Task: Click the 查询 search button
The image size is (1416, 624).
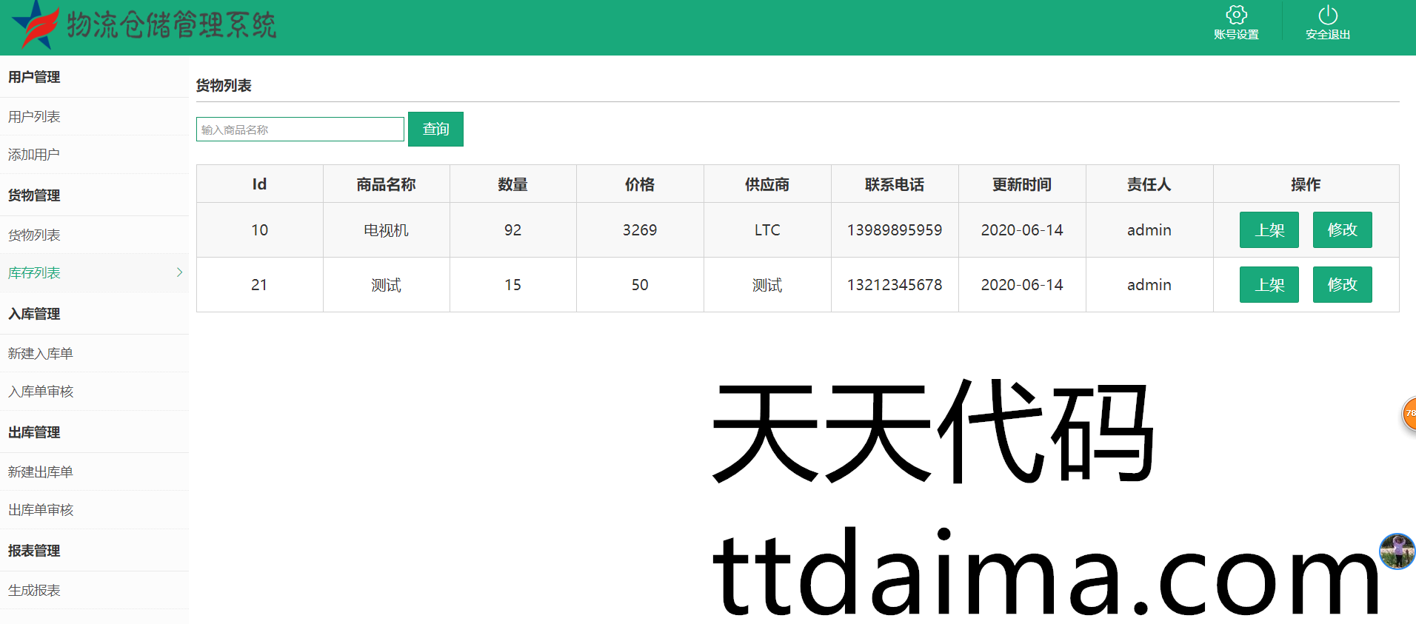Action: coord(435,130)
